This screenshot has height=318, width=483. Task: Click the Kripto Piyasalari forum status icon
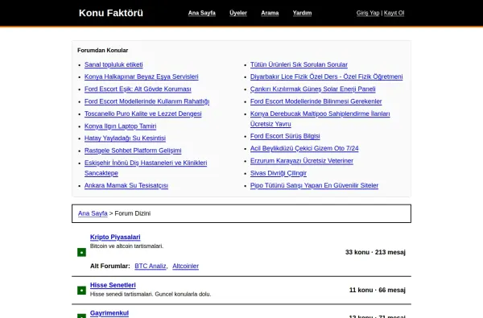[81, 252]
